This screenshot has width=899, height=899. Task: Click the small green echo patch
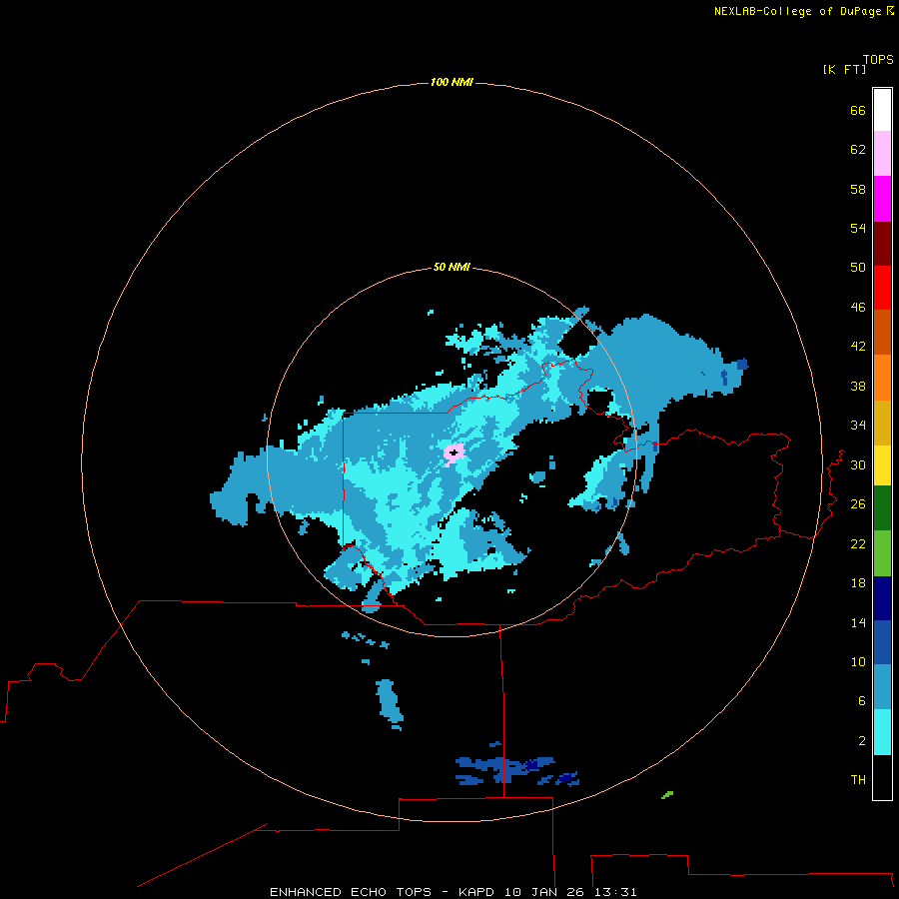[x=667, y=795]
